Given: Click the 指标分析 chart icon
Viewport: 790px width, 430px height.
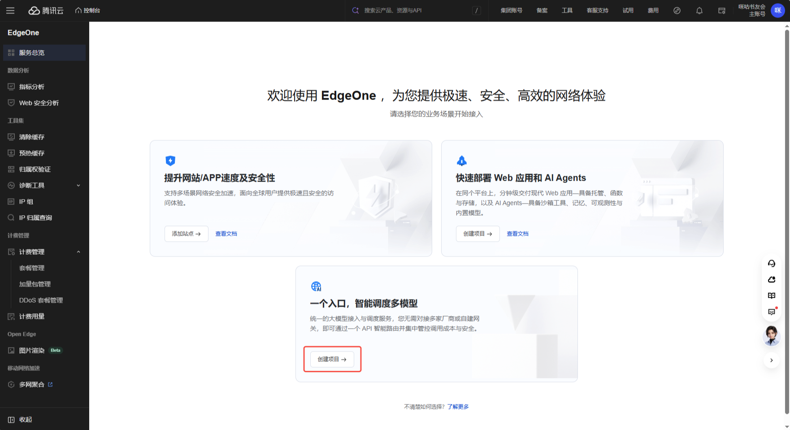Looking at the screenshot, I should pos(11,87).
